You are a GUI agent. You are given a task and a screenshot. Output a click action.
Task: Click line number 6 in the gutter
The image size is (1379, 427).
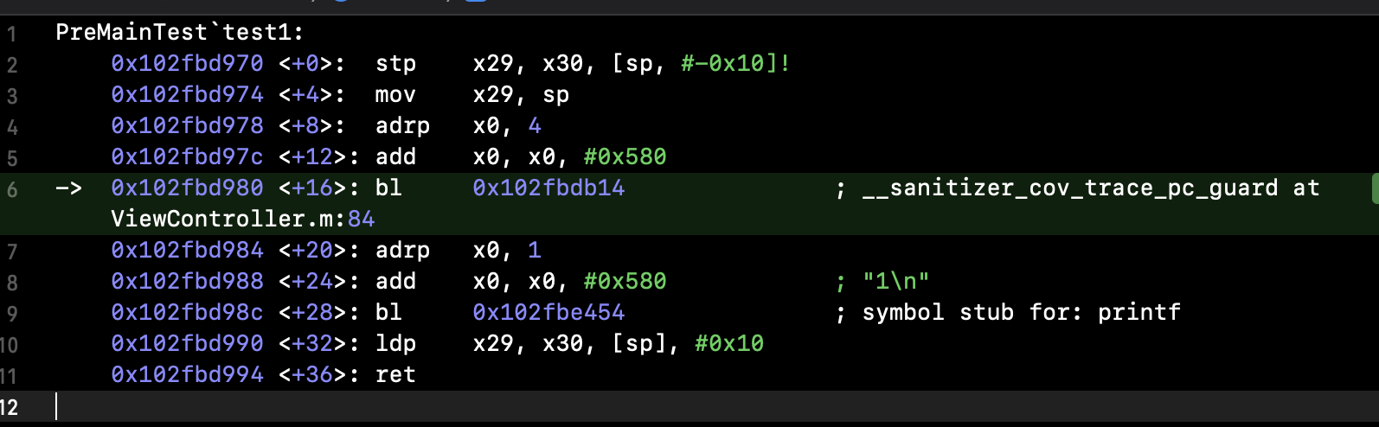tap(11, 189)
